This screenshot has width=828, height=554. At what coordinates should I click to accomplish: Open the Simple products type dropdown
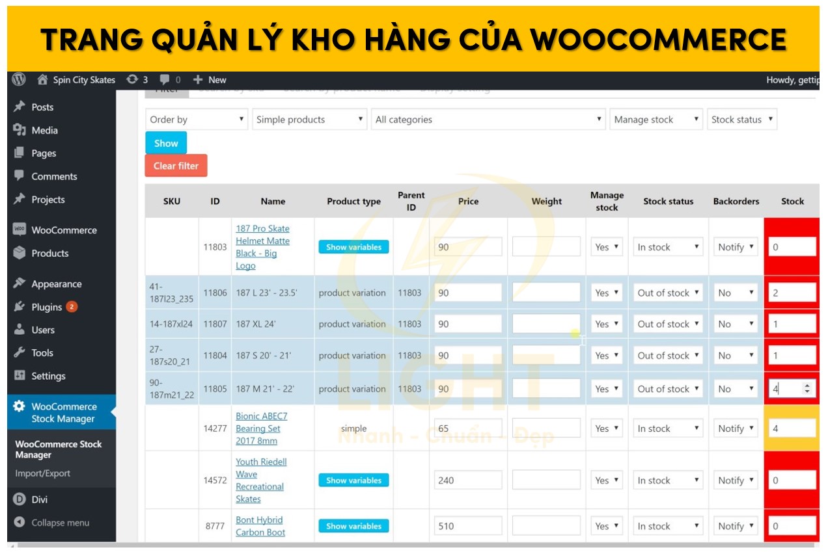[309, 120]
